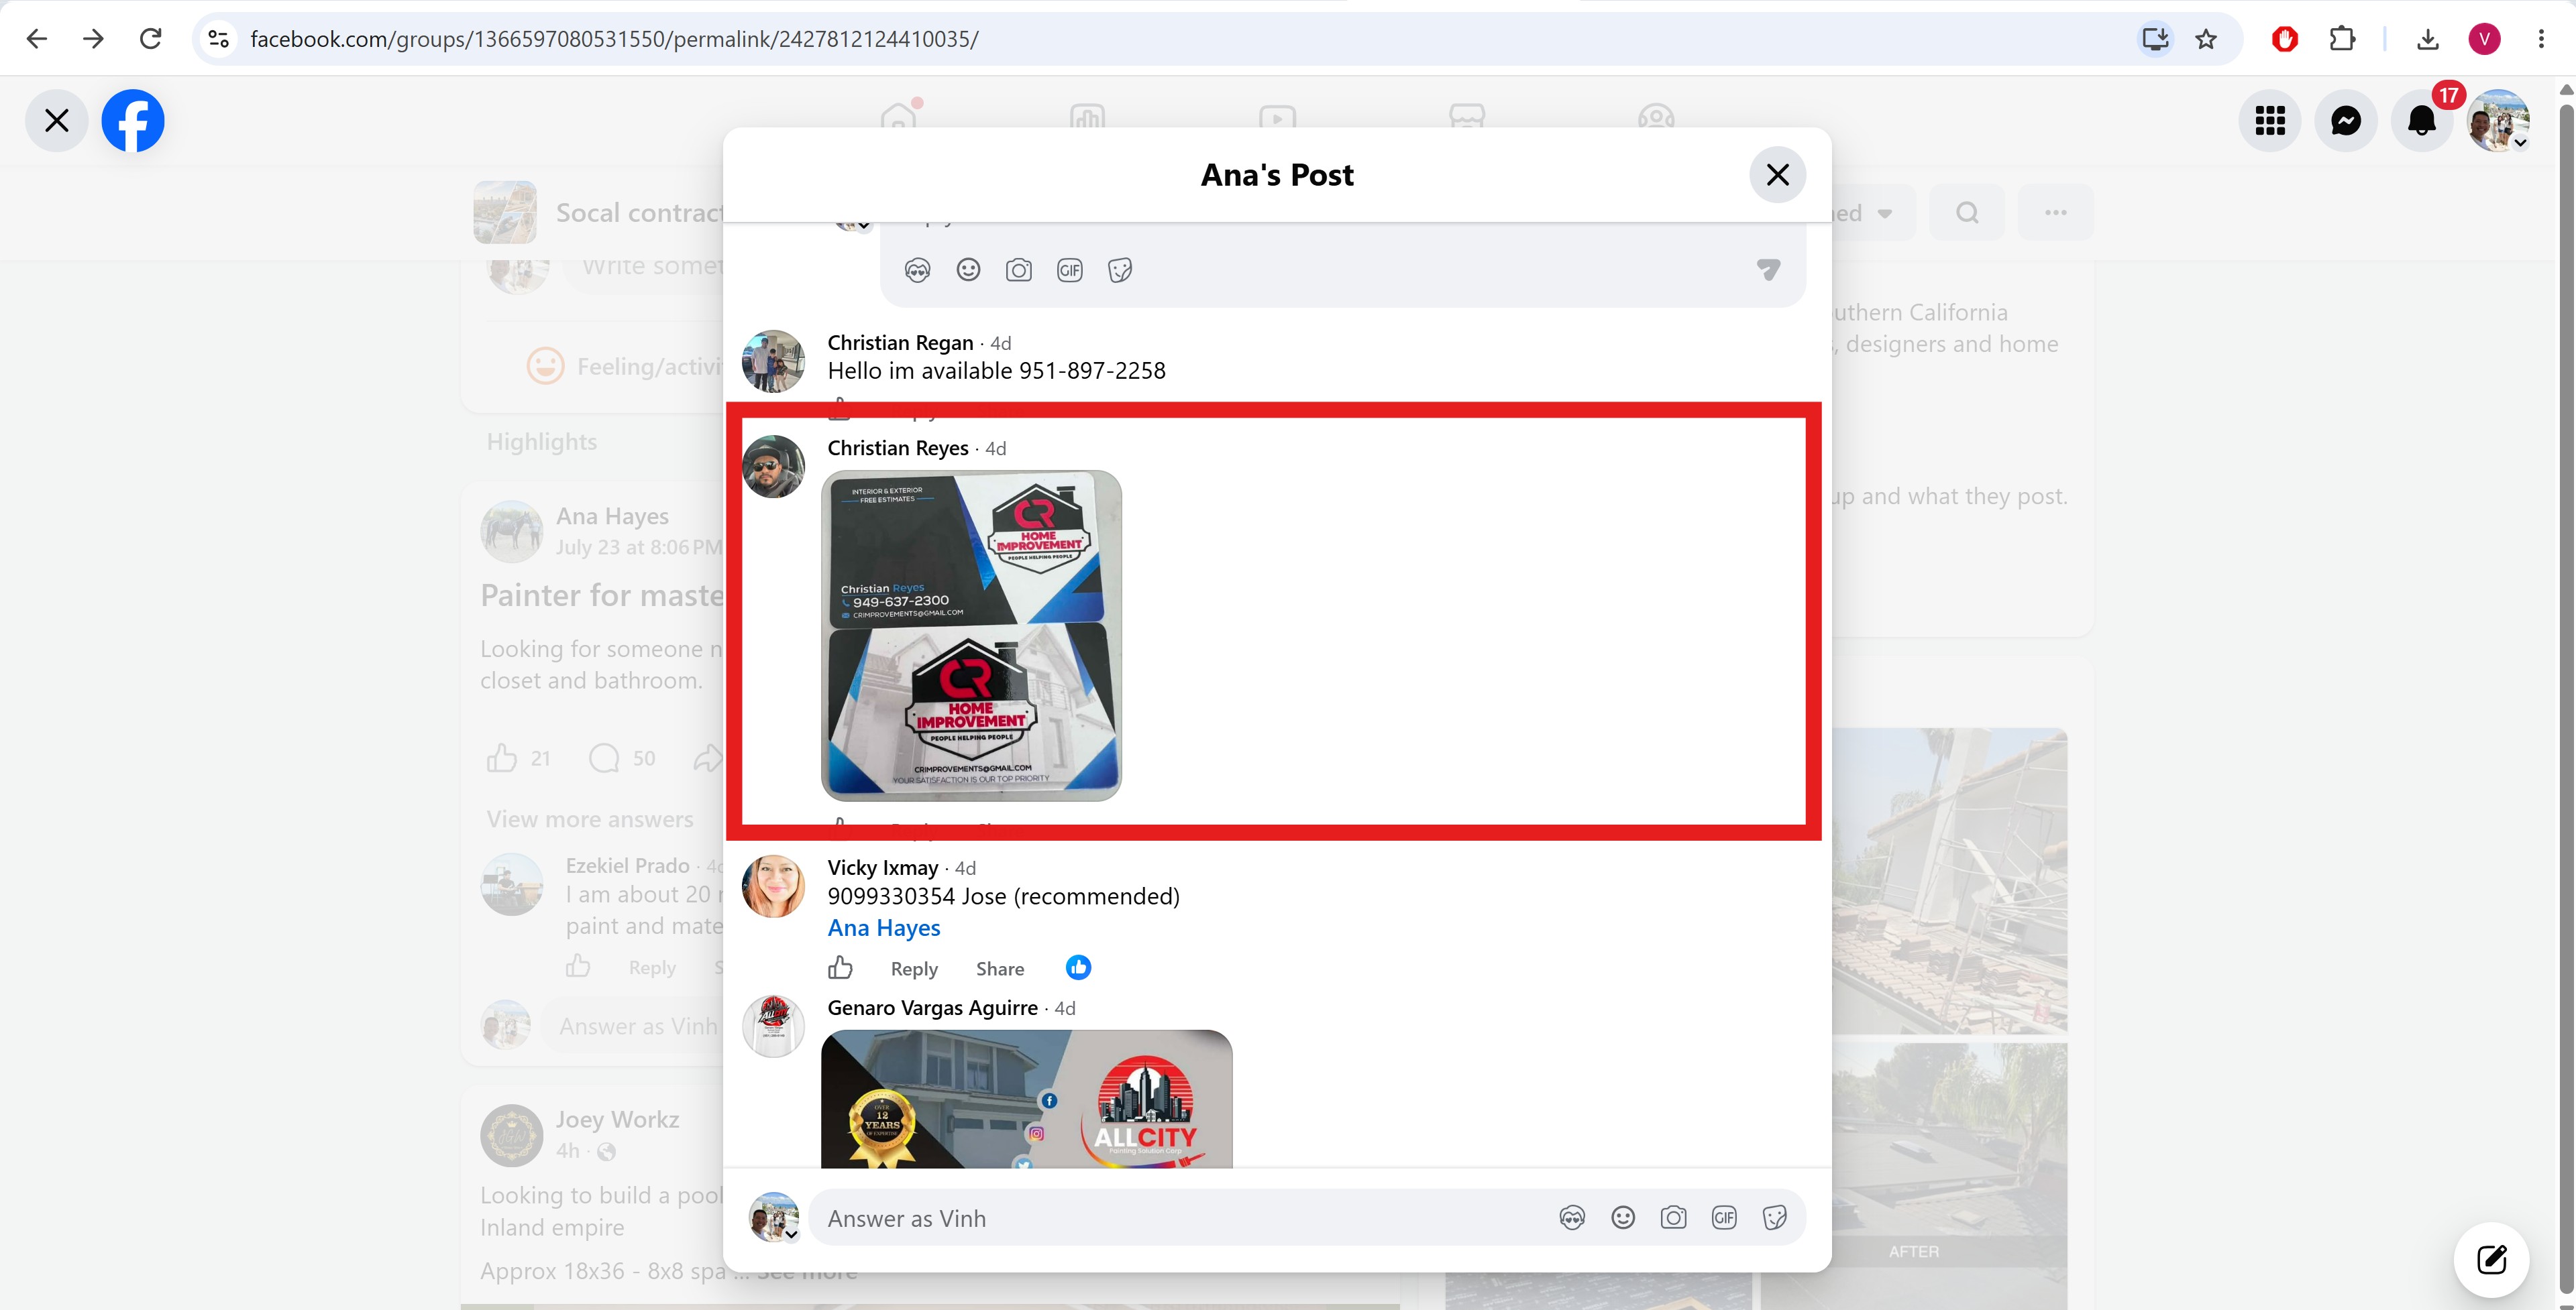Screen dimensions: 2576x1310
Task: Close the Ana's Post dialog
Action: coord(1777,175)
